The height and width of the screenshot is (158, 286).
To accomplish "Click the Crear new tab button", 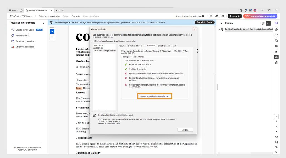I will [59, 11].
